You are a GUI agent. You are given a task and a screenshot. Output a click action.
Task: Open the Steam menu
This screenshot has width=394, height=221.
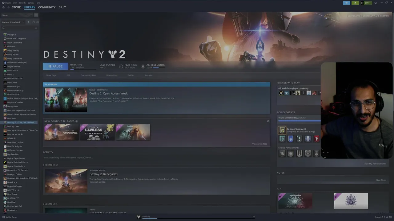click(8, 3)
